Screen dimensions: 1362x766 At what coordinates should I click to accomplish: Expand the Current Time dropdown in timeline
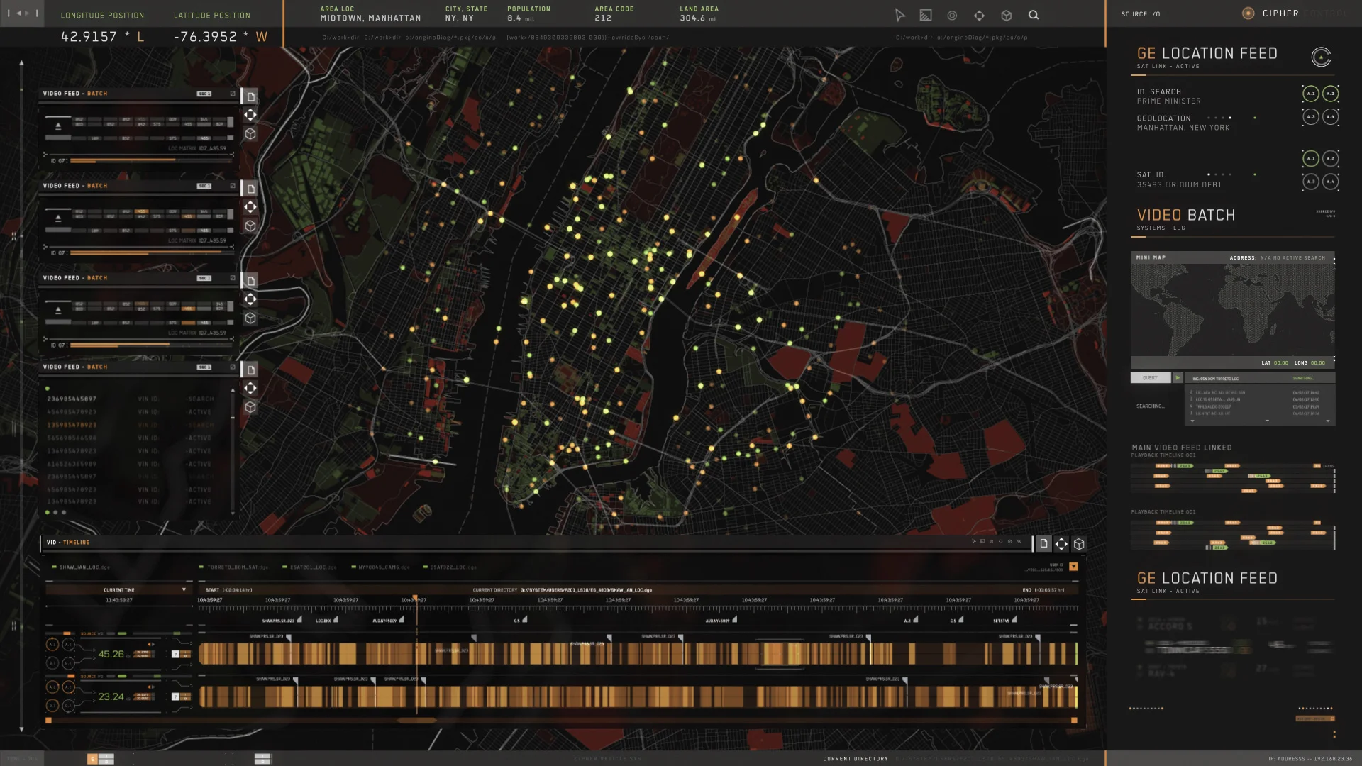(184, 590)
